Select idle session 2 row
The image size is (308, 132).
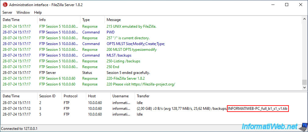tap(153, 102)
